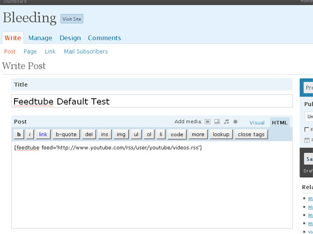Insert hyperlink with link button

pos(43,134)
